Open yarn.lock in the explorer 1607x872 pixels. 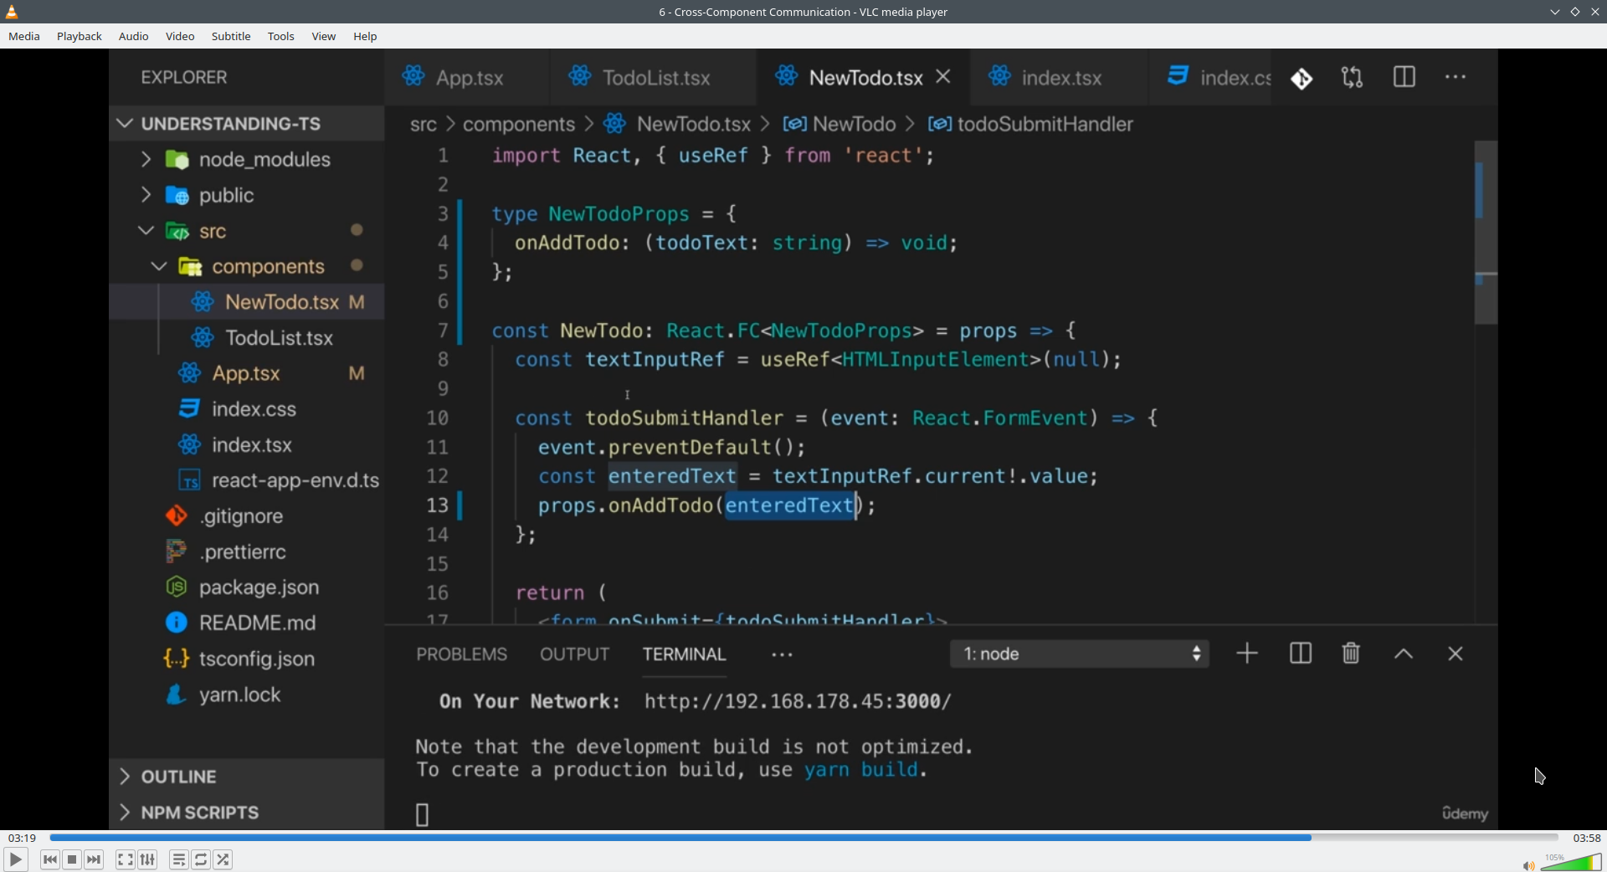coord(247,695)
